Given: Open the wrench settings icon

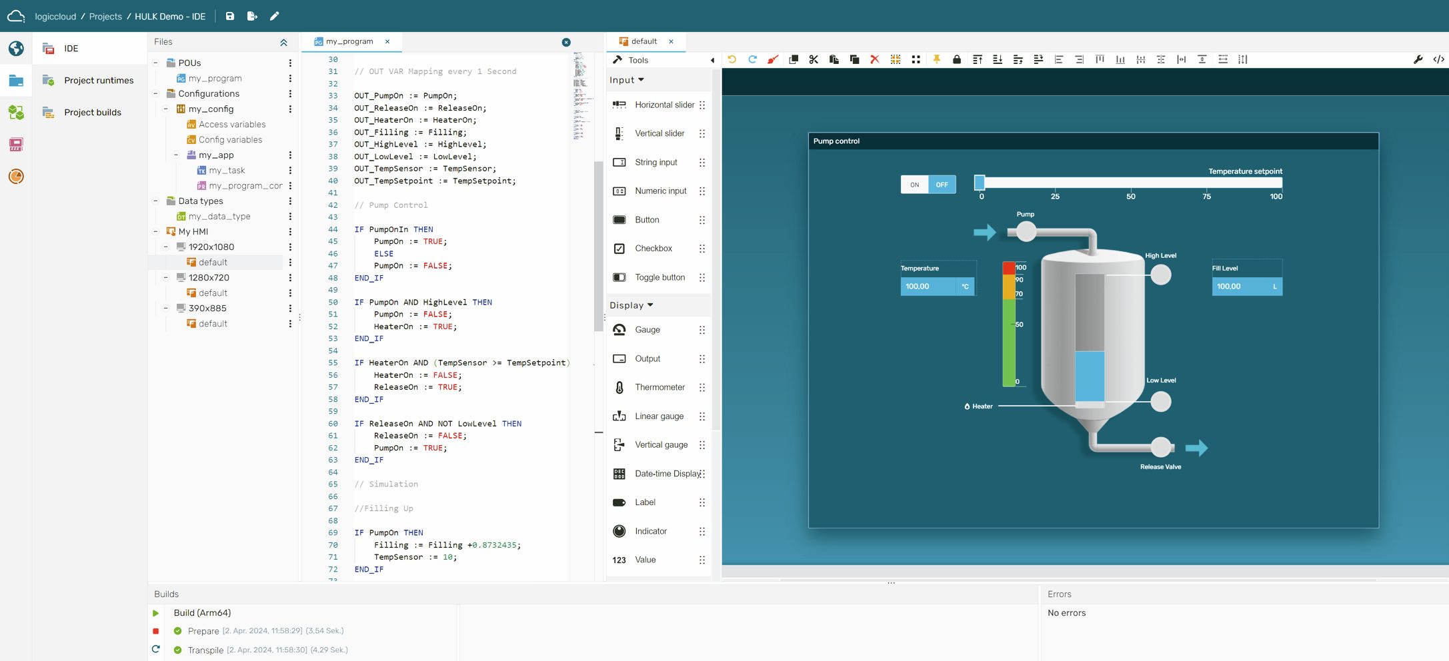Looking at the screenshot, I should point(1418,59).
